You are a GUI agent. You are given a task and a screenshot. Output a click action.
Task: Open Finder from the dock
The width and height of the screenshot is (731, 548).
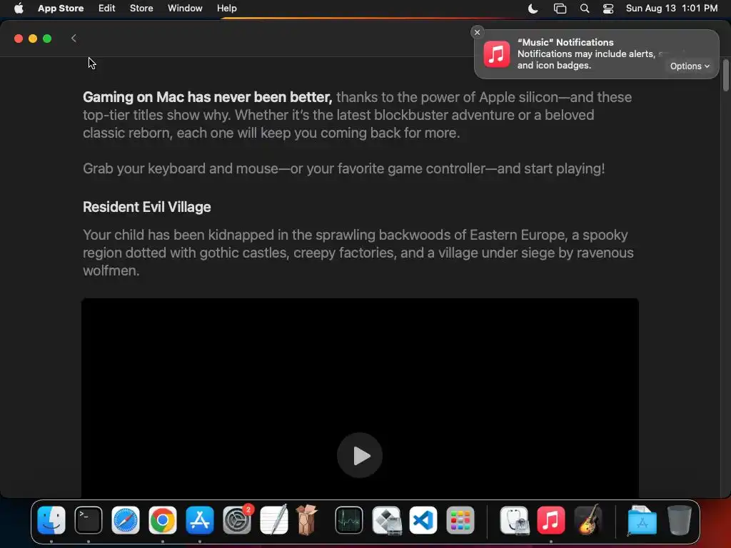tap(51, 520)
